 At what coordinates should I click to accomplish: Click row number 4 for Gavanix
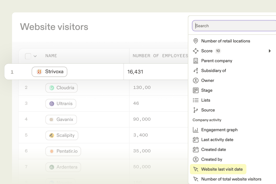coord(26,119)
